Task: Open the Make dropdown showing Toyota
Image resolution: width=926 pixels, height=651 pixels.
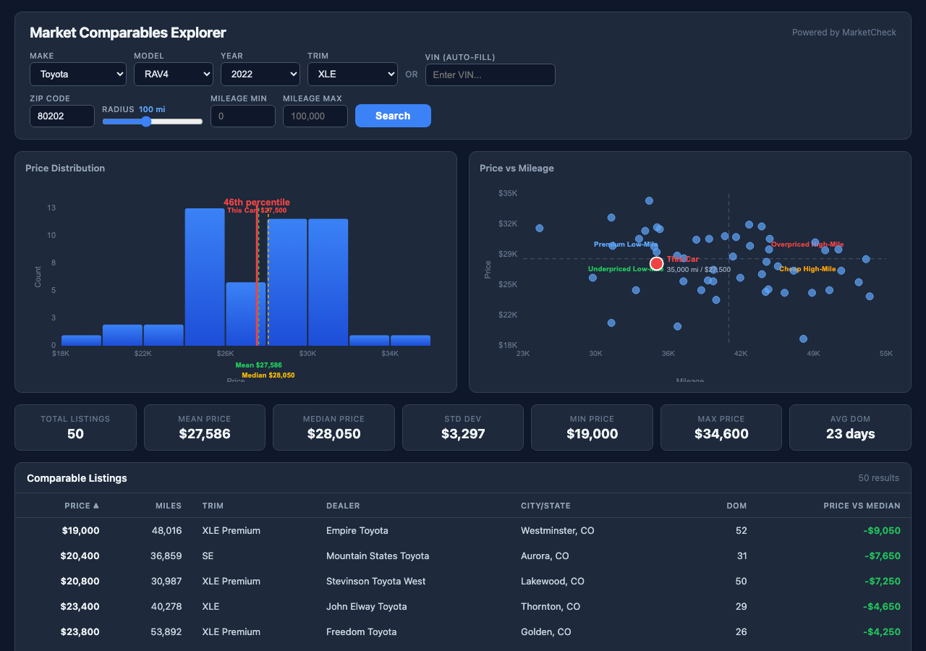Action: coord(77,74)
